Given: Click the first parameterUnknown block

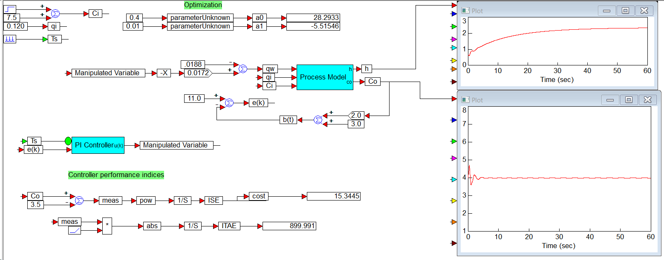Looking at the screenshot, I should (200, 18).
